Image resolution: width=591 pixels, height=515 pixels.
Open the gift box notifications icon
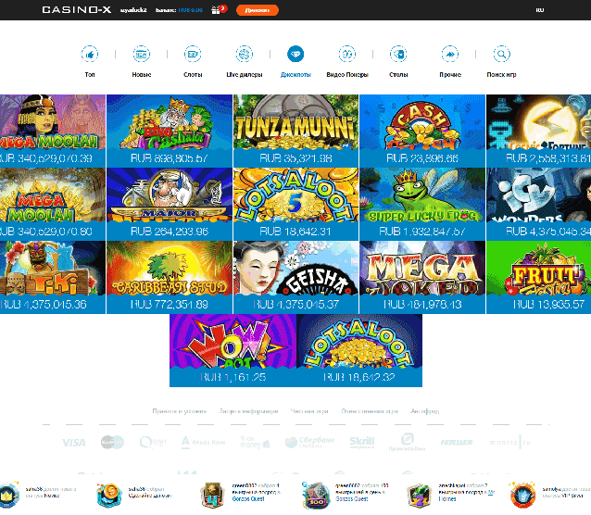pos(218,9)
